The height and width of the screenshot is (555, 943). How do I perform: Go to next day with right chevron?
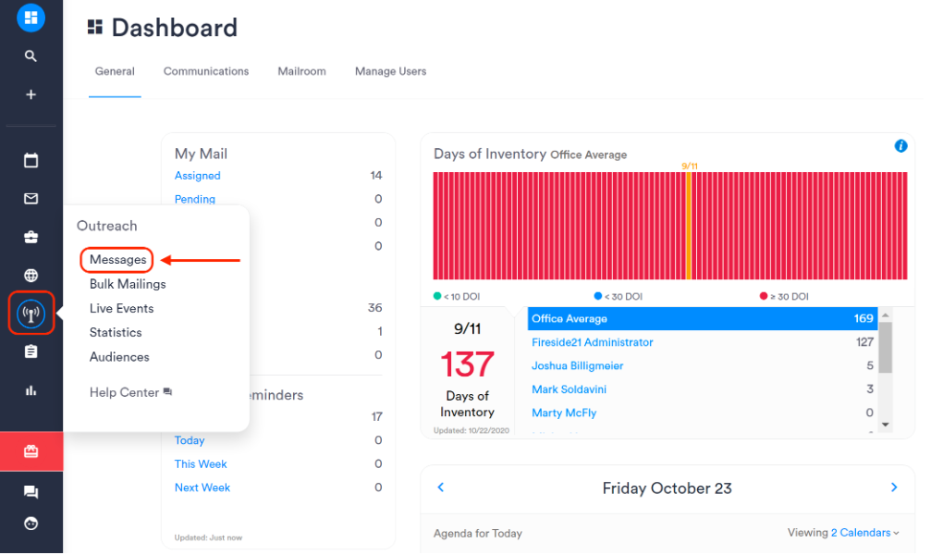tap(894, 487)
